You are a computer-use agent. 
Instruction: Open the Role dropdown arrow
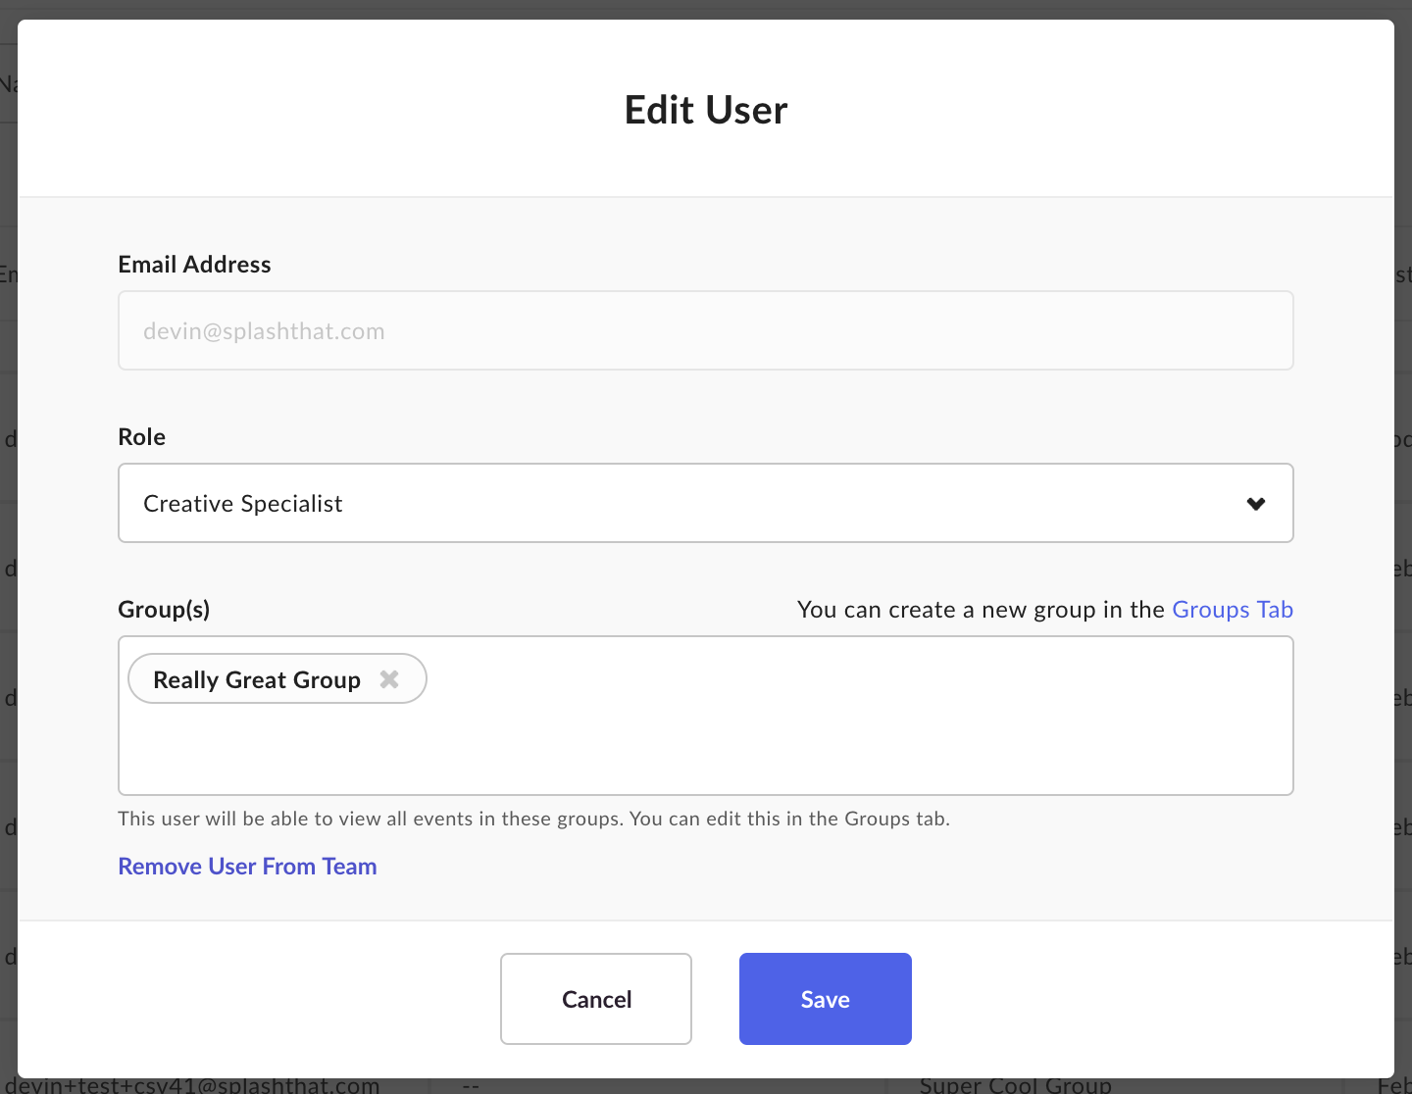pos(1256,504)
